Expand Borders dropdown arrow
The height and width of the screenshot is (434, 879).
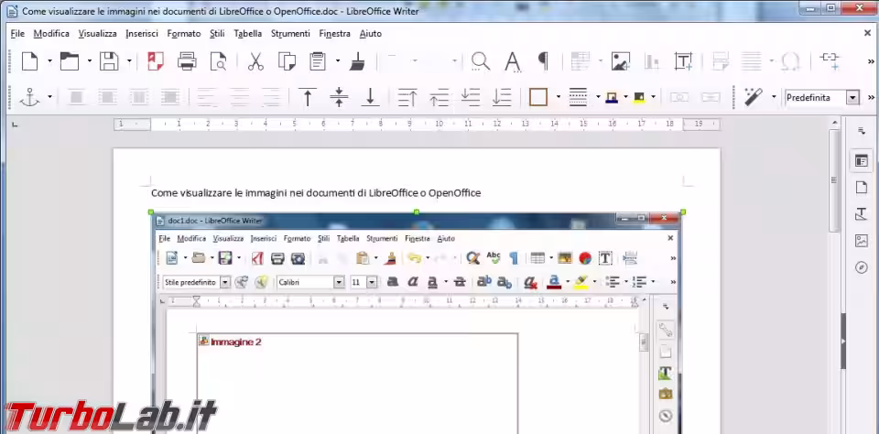[x=559, y=97]
